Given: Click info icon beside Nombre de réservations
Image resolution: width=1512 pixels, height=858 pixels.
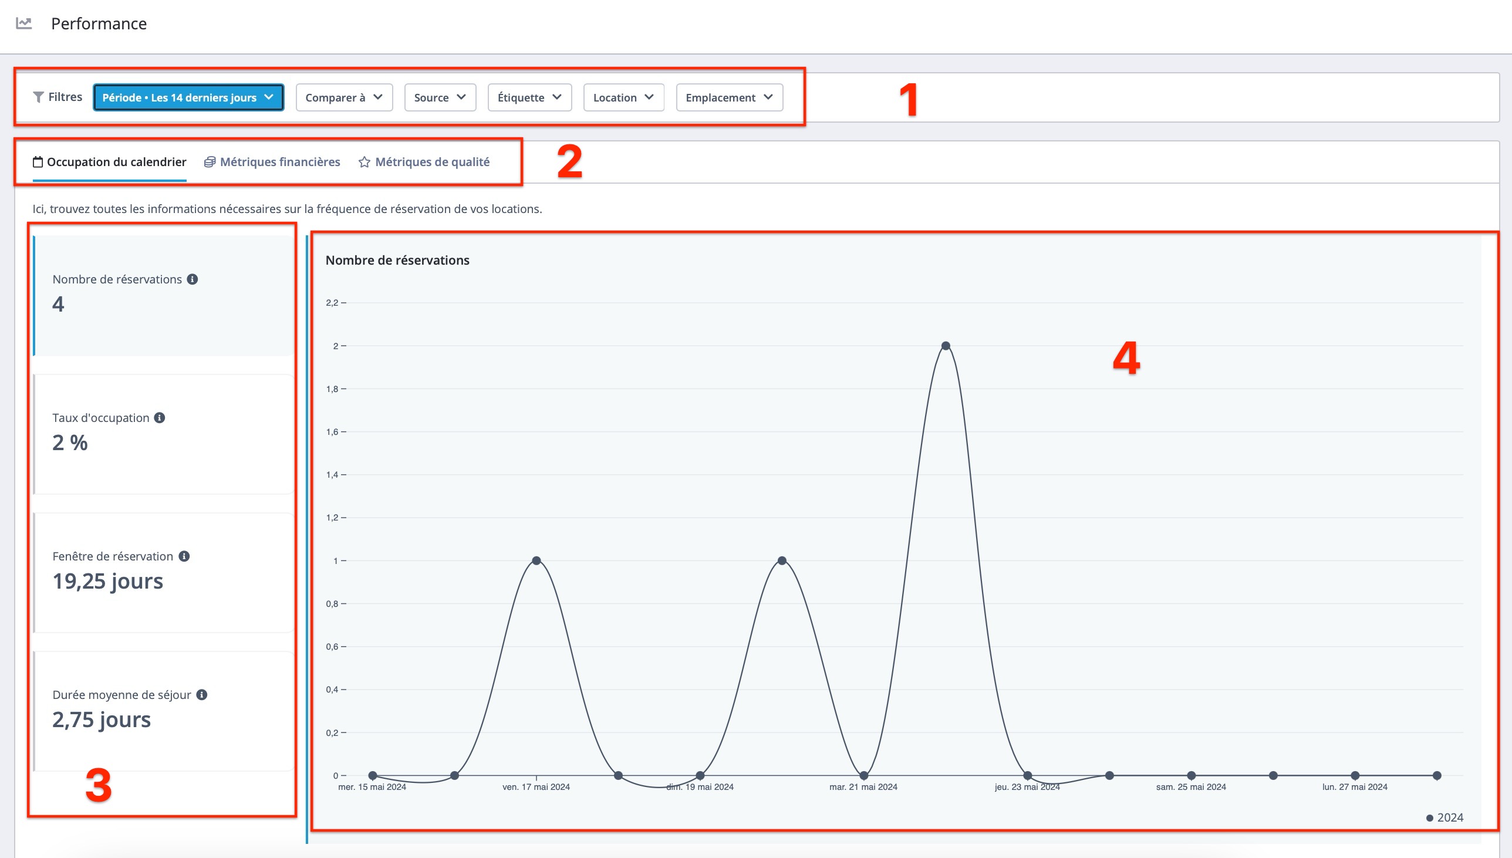Looking at the screenshot, I should pyautogui.click(x=192, y=279).
